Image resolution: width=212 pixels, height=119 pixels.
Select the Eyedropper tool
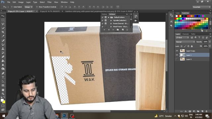pos(3,36)
